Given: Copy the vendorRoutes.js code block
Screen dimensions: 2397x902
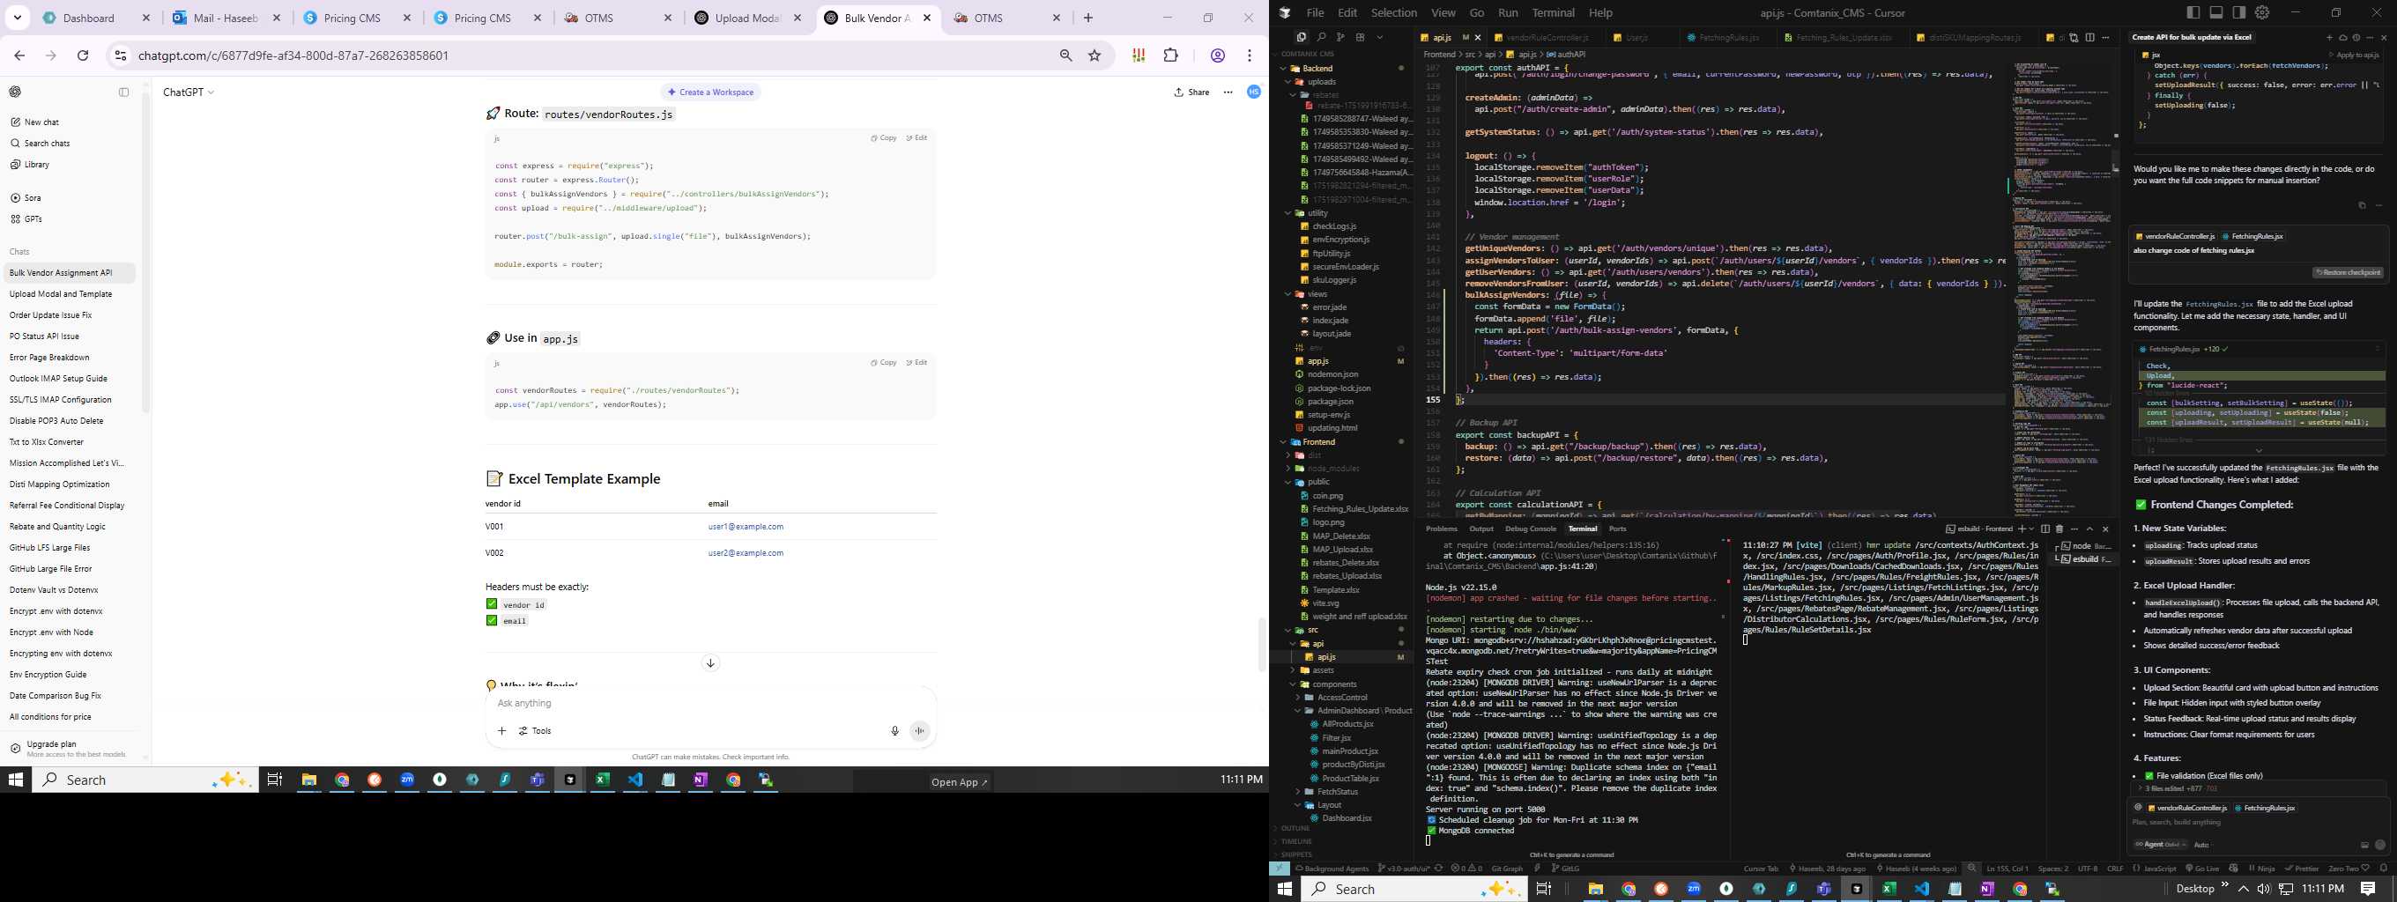Looking at the screenshot, I should (884, 137).
